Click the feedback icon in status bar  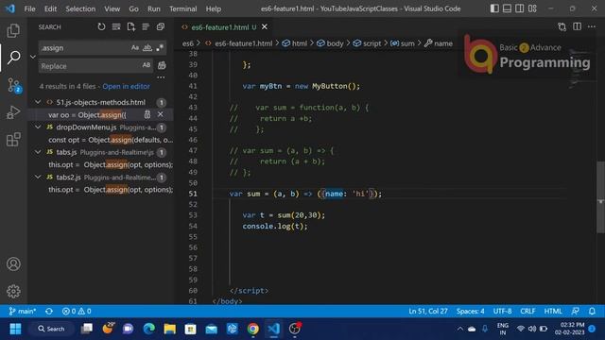tap(576, 311)
